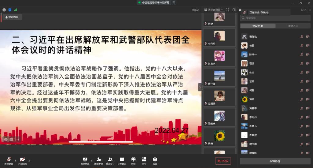This screenshot has height=168, width=313.
Task: Expand arrow next to 共享屏幕
Action: (x=91, y=160)
